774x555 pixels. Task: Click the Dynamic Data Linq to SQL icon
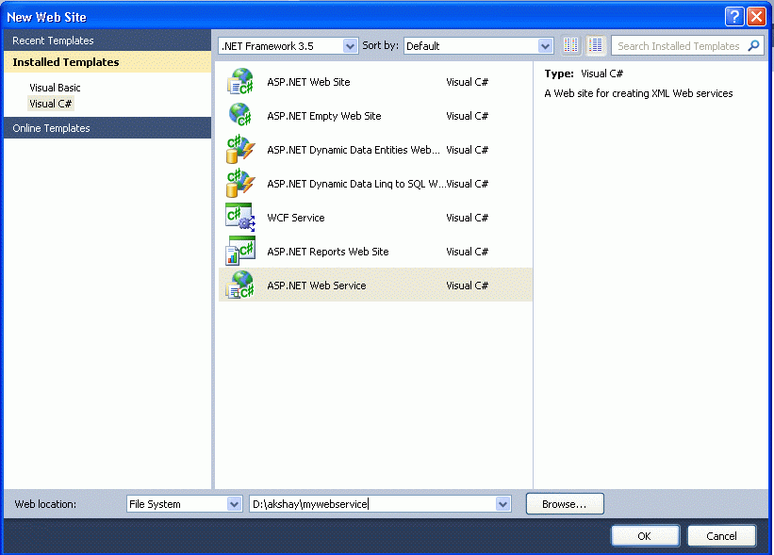click(x=240, y=183)
